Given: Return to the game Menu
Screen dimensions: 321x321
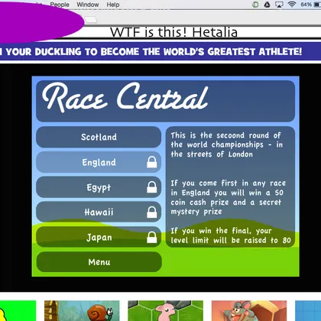Looking at the screenshot, I should pyautogui.click(x=99, y=262).
